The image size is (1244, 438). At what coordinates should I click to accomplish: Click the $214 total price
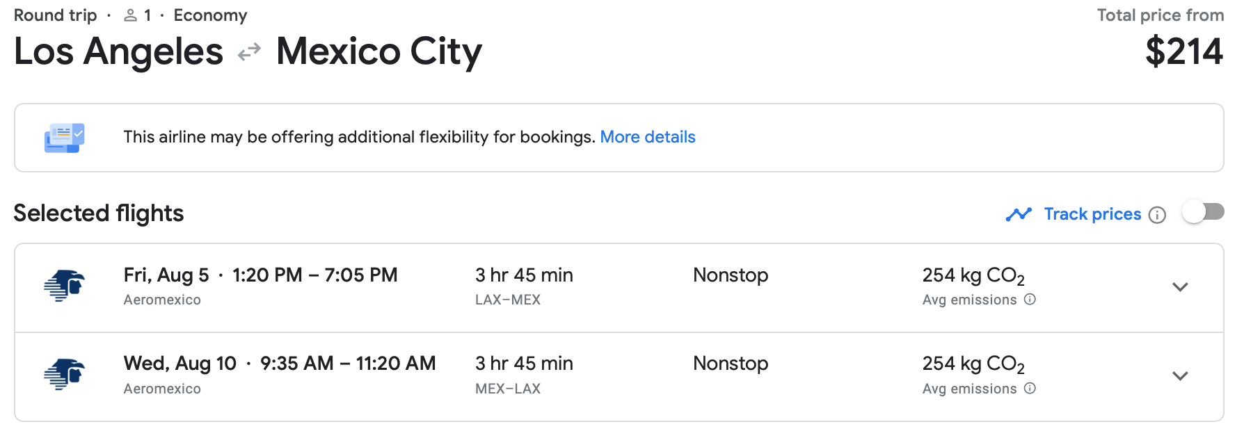1184,52
